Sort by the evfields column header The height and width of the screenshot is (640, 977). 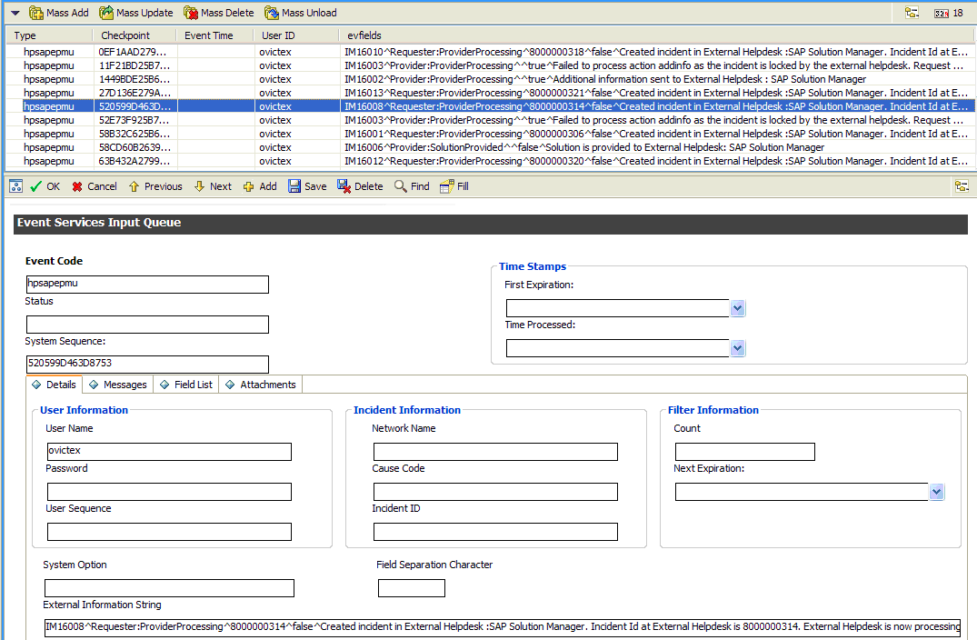[x=657, y=35]
